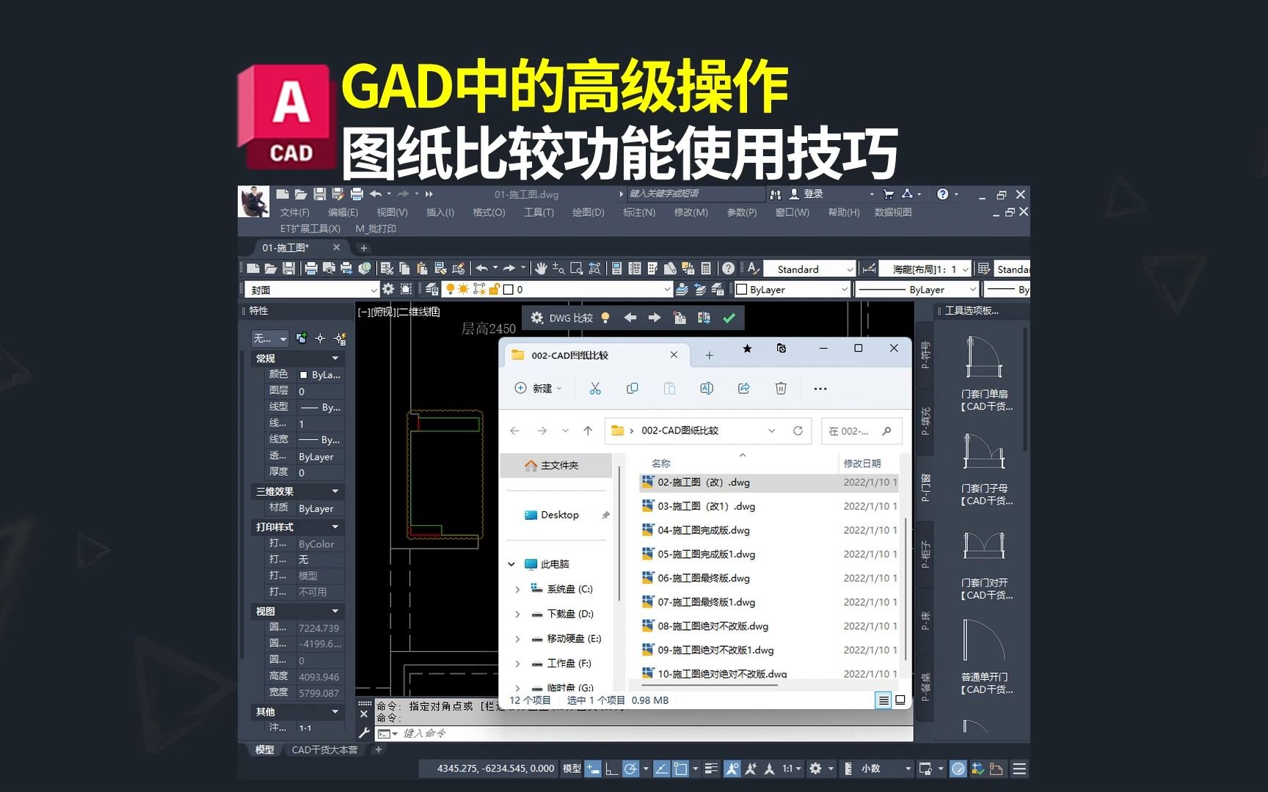Click the Save floppy icon in toolbar
1268x792 pixels.
coord(288,268)
